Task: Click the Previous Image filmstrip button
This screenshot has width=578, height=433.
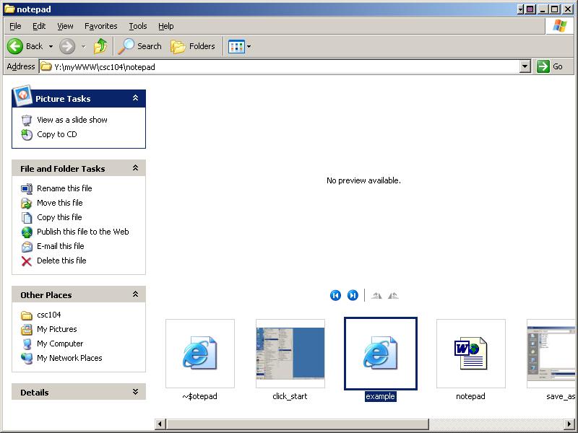Action: 335,295
